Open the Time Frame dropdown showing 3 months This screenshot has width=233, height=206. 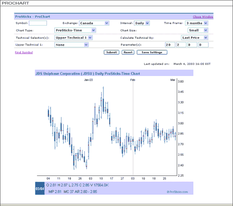click(x=196, y=23)
